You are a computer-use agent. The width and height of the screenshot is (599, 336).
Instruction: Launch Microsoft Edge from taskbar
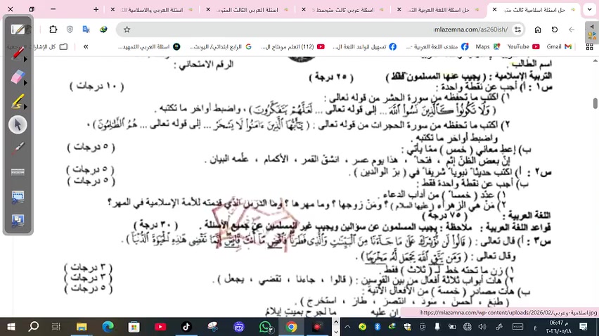point(108,327)
